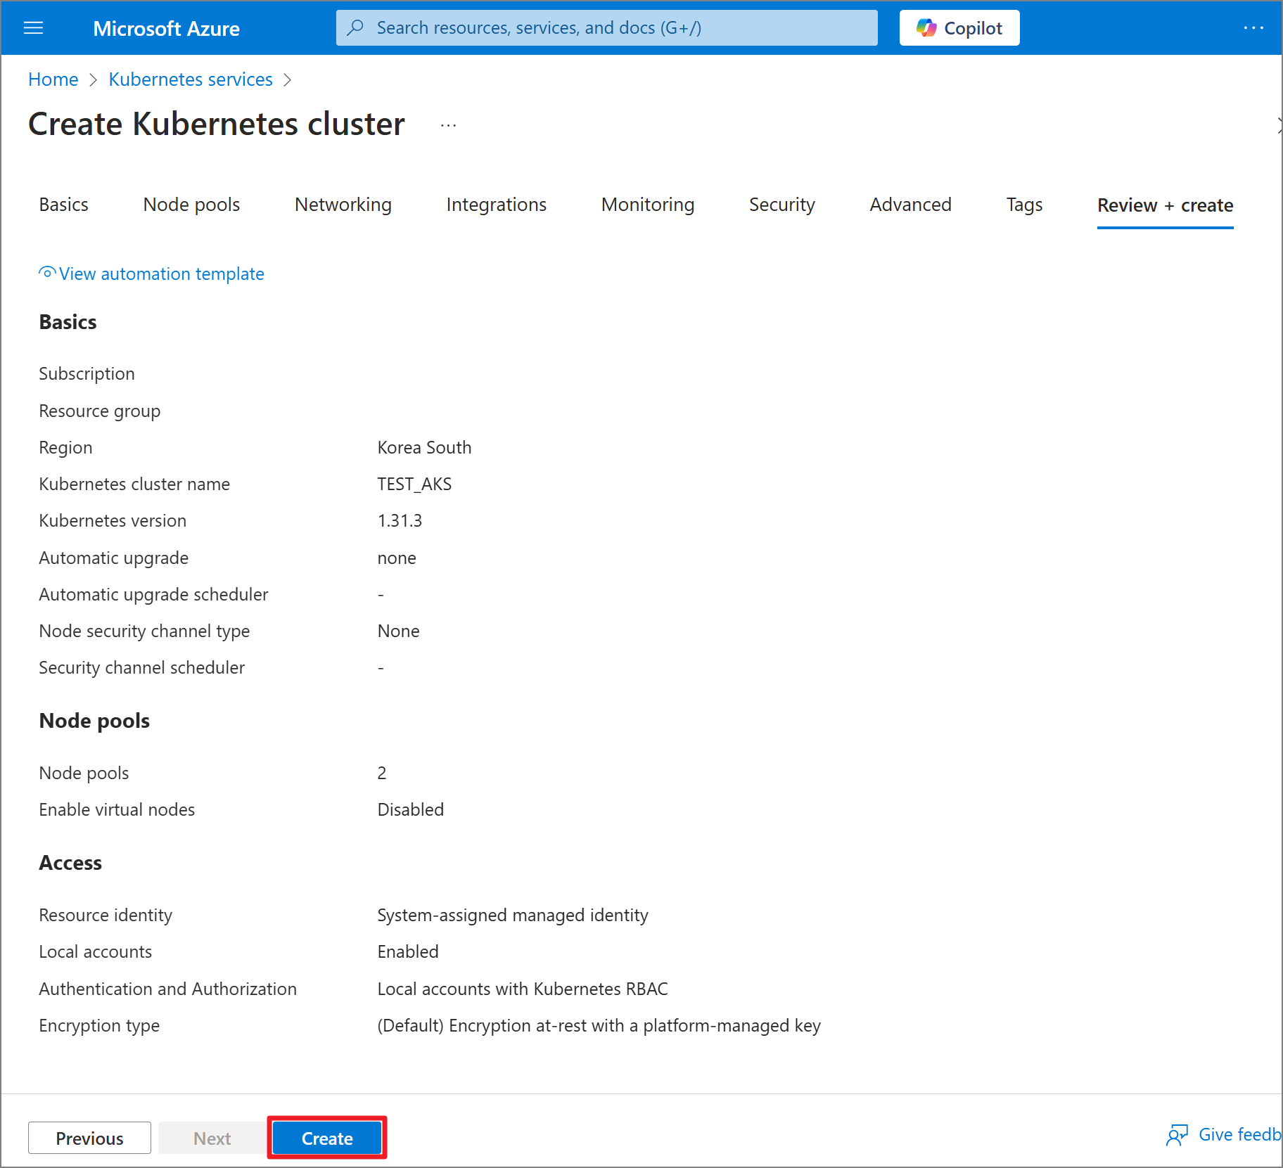Select the Monitoring tab
Screen dimensions: 1283x1168
[x=648, y=205]
